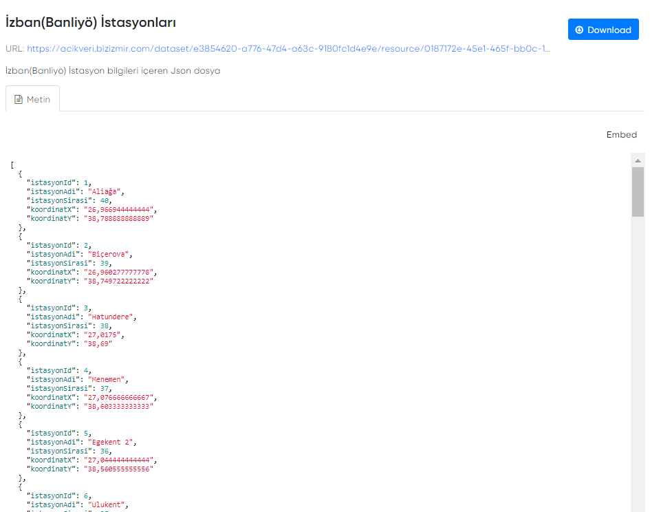Image resolution: width=650 pixels, height=512 pixels.
Task: Click the koordinatX value "27,0175"
Action: coord(102,334)
